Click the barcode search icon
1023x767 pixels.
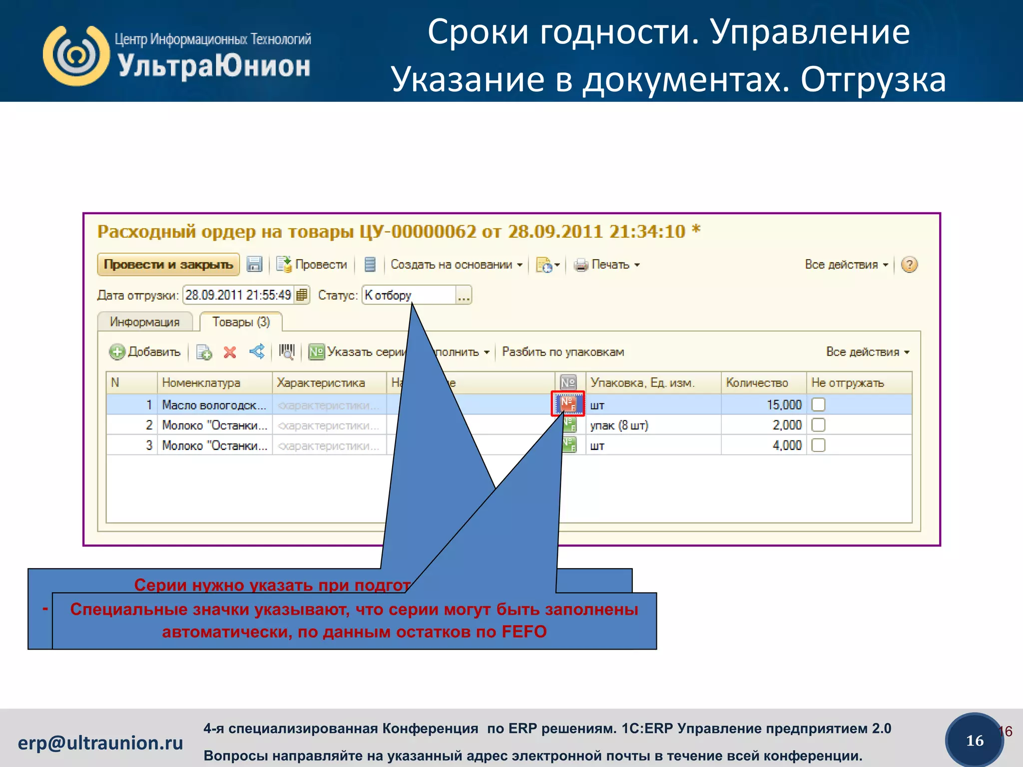coord(287,352)
